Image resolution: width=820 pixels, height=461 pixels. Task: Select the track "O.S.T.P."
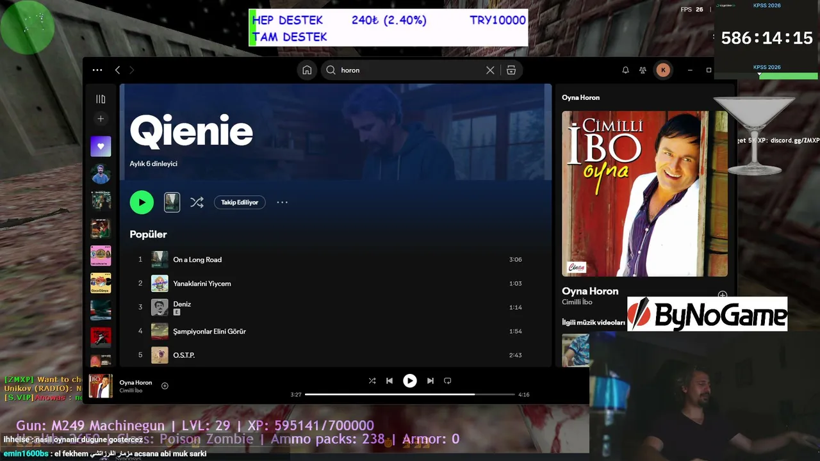pyautogui.click(x=184, y=355)
